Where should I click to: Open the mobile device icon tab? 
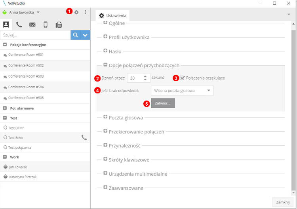(46, 25)
